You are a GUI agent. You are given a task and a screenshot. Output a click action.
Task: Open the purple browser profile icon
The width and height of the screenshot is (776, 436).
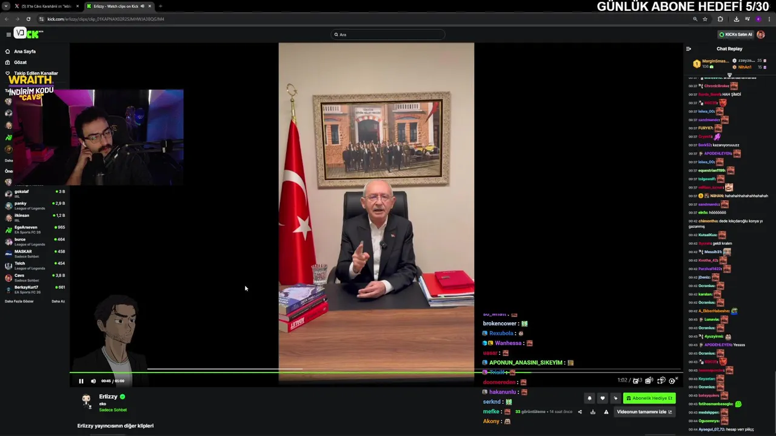tap(758, 19)
